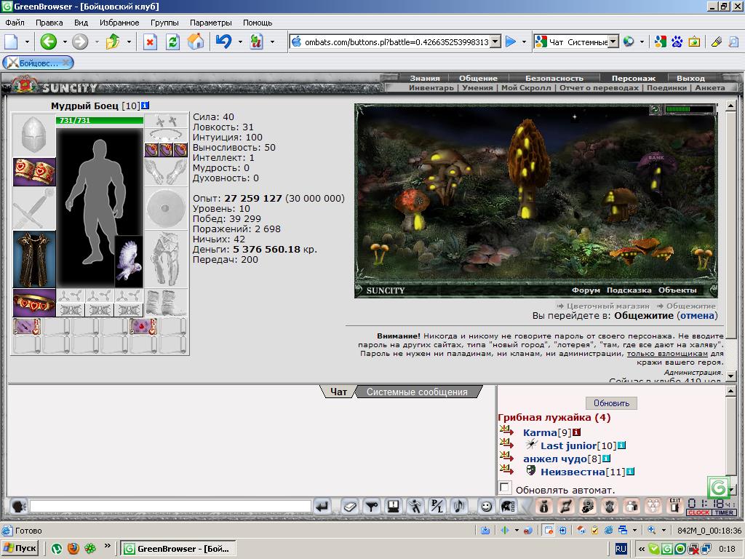Image resolution: width=745 pixels, height=559 pixels.
Task: Click the Обновить button
Action: point(611,403)
